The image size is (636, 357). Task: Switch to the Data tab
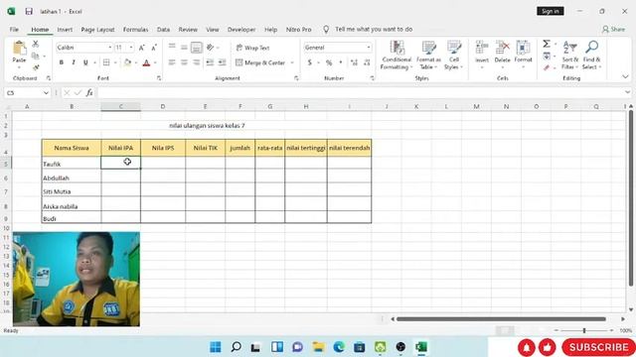click(163, 30)
